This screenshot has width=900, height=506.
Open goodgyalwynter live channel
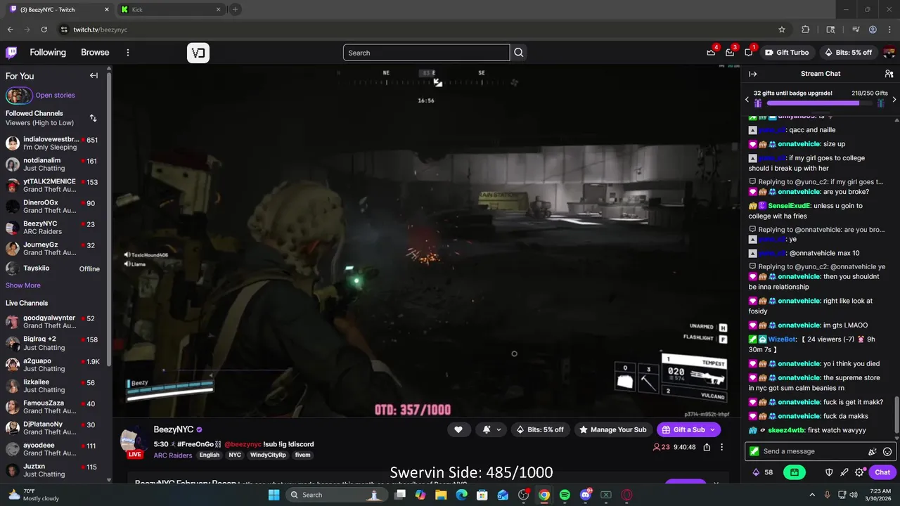(53, 322)
